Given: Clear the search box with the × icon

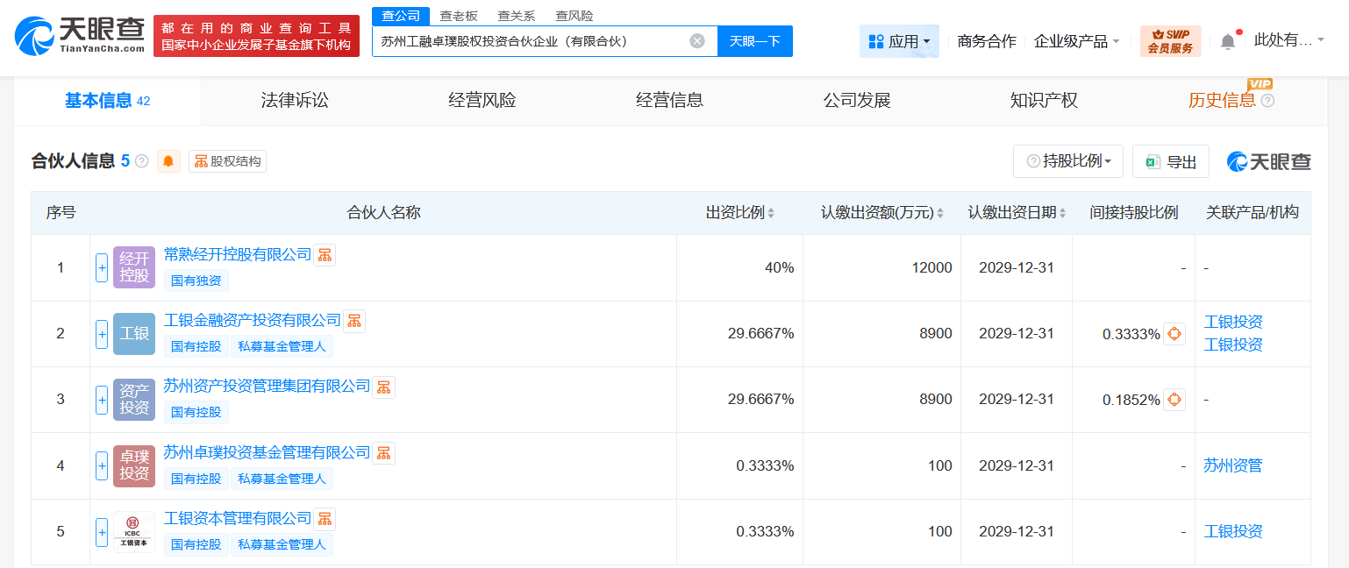Looking at the screenshot, I should (x=697, y=40).
